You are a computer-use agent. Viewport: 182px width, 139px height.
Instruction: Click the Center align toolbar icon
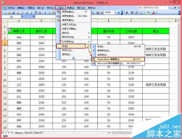132,12
